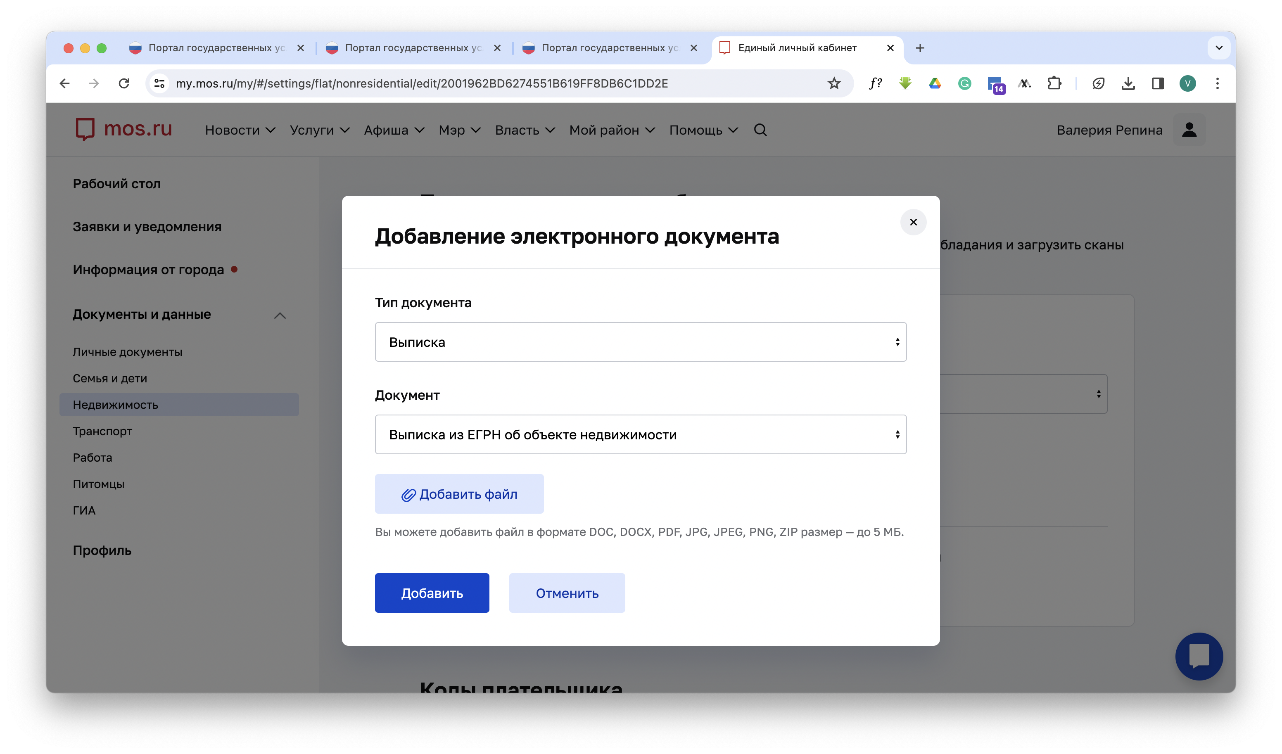Open the Помощь menu

click(704, 130)
